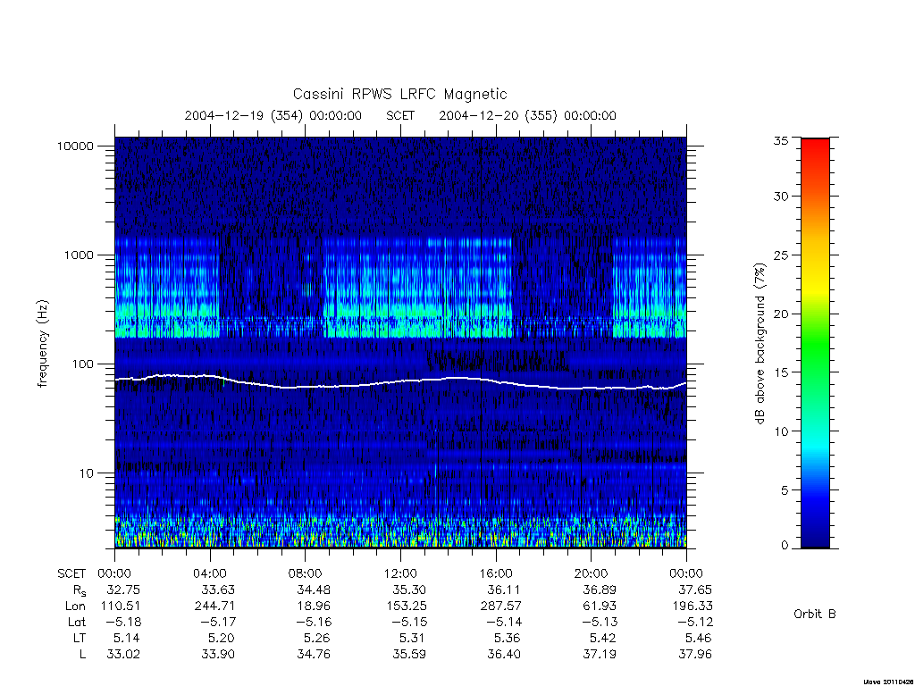
Task: Click Lat value '-5.18'
Action: pyautogui.click(x=123, y=622)
